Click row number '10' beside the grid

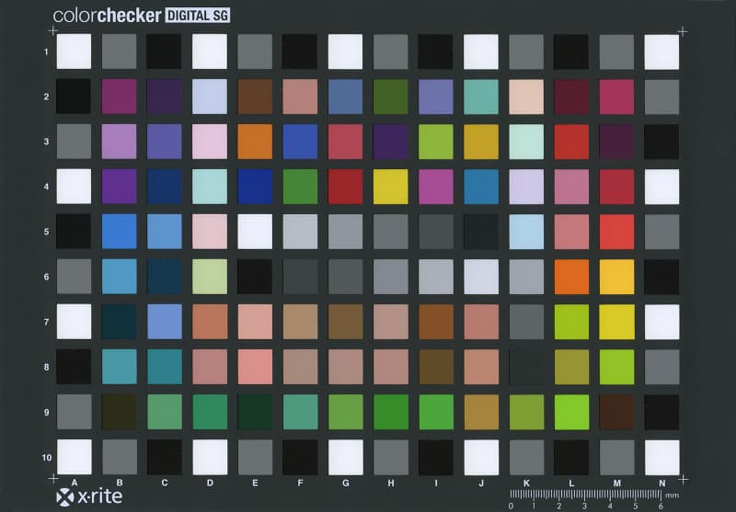click(47, 458)
